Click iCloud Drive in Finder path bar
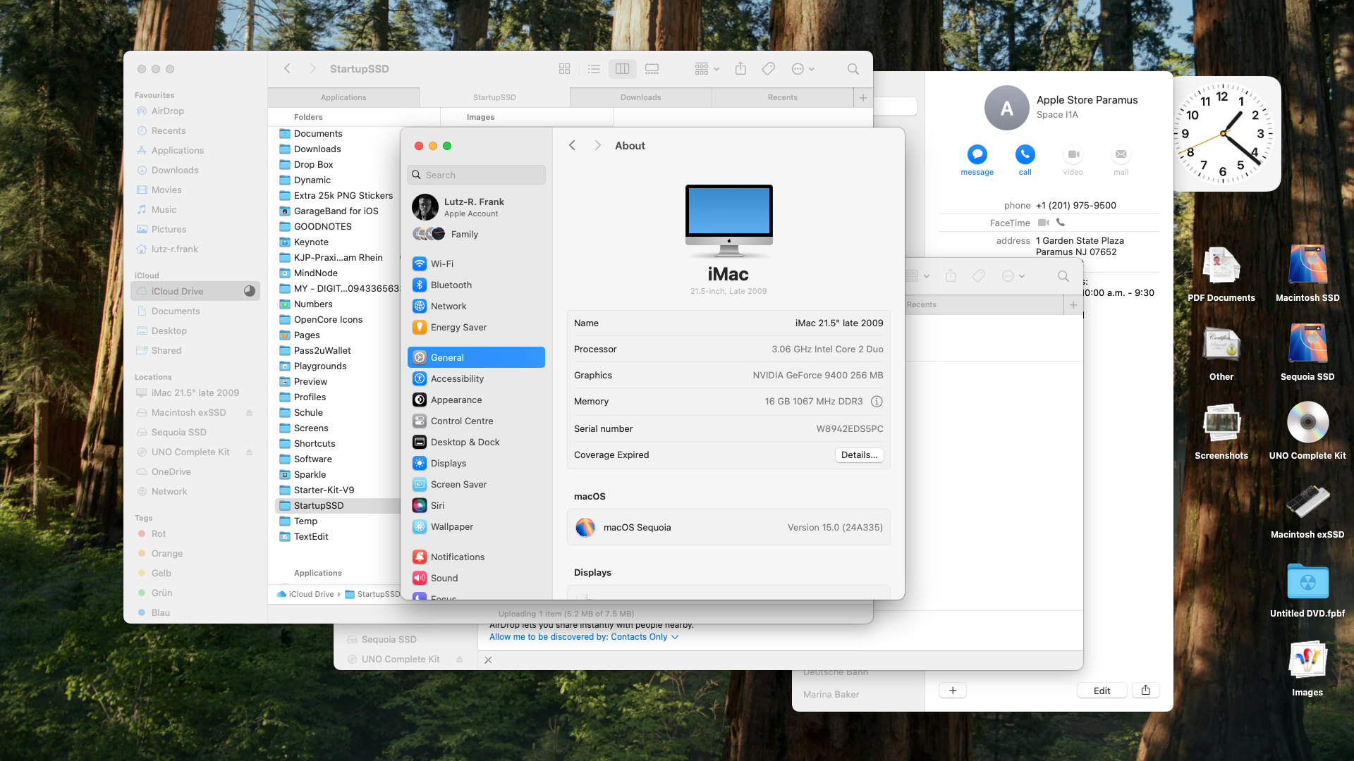The width and height of the screenshot is (1354, 761). pos(306,595)
